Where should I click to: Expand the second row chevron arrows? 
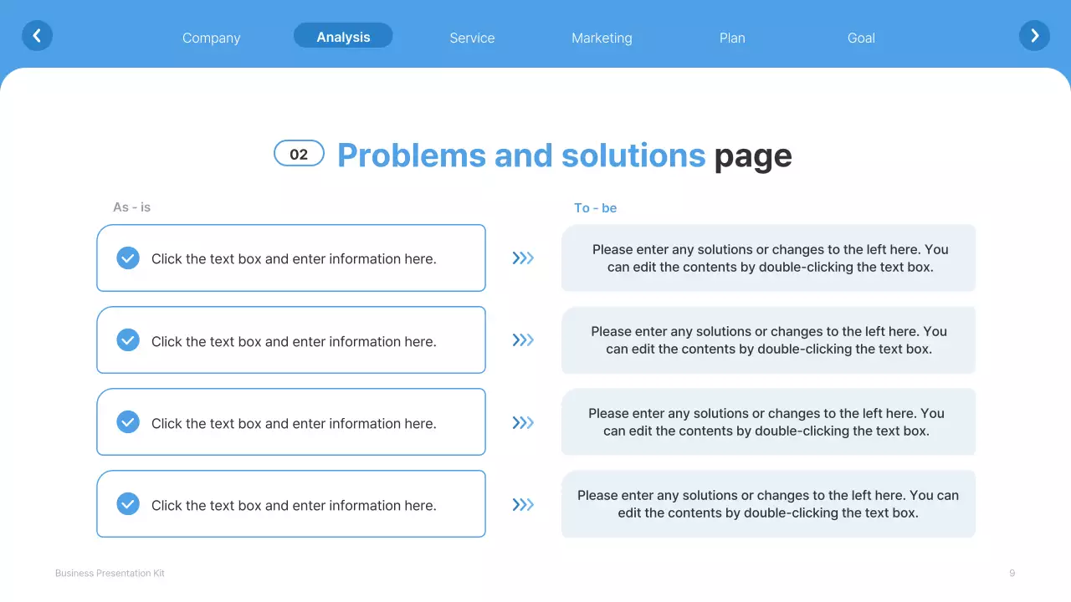(523, 340)
